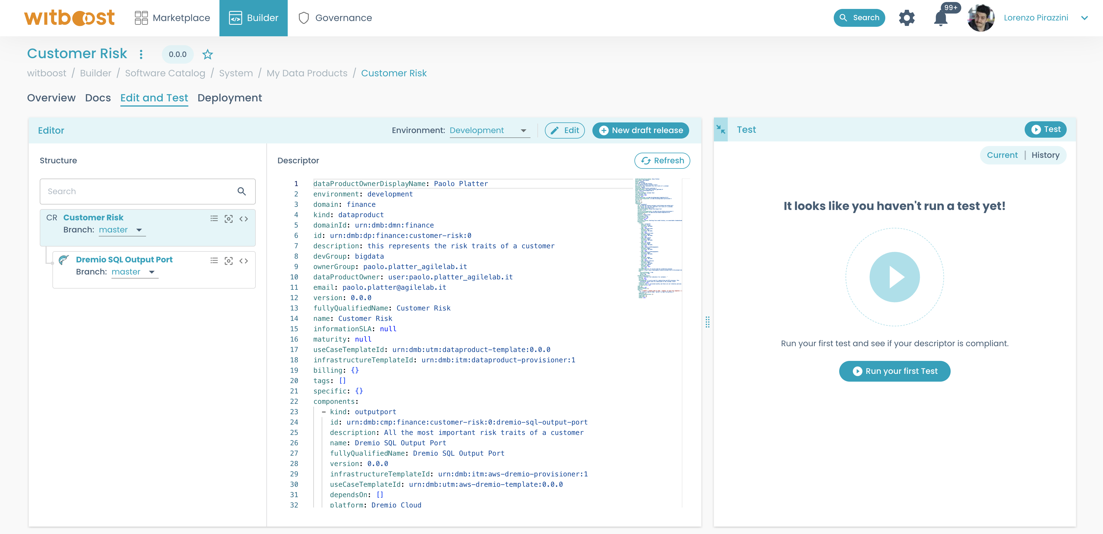Expand the Dremio SQL Output Port branch dropdown
1103x534 pixels.
tap(134, 272)
